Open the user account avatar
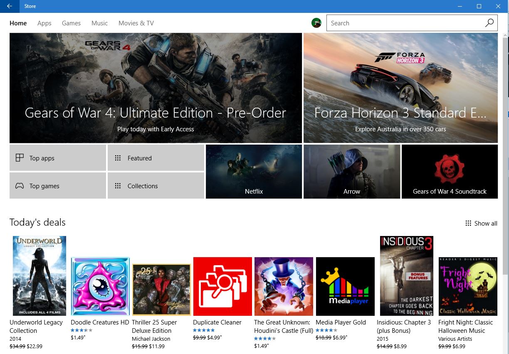 [x=316, y=23]
